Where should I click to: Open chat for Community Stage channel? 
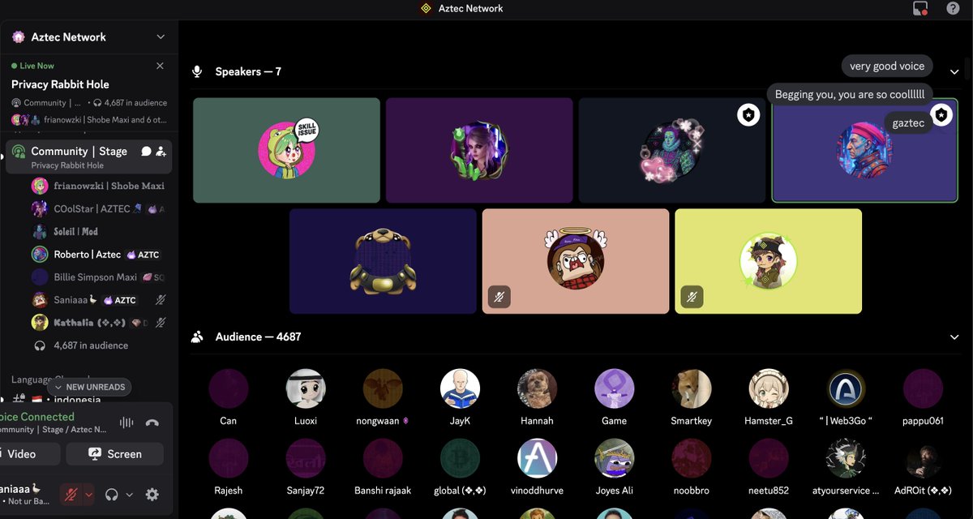[146, 152]
